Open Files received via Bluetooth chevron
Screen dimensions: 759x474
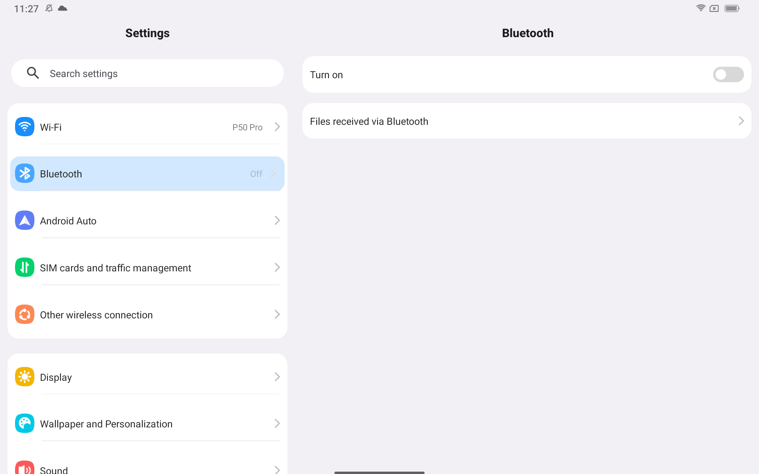(741, 121)
